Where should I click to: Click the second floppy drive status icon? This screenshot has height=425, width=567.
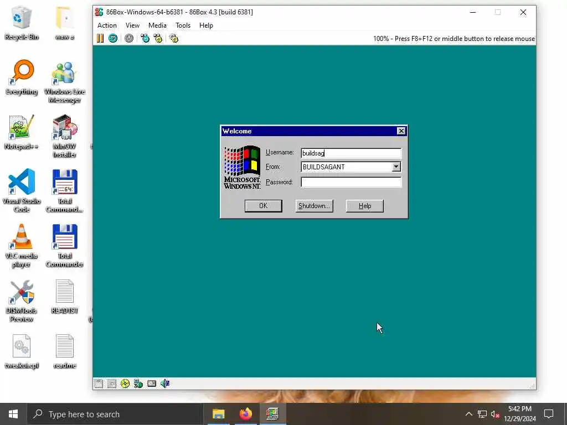tap(112, 383)
